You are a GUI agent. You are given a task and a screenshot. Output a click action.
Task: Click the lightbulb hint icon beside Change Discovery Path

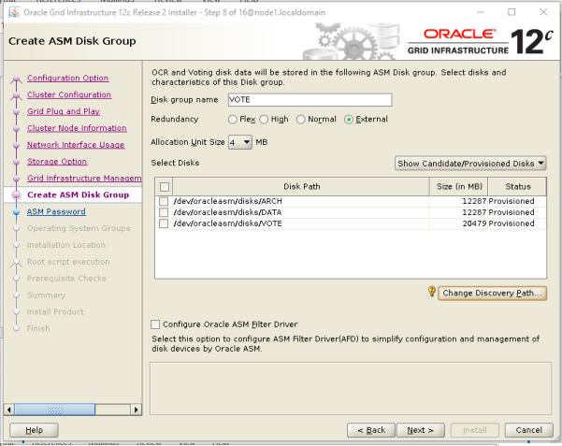pyautogui.click(x=431, y=291)
